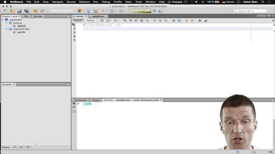Switch editor to History view
This screenshot has width=275, height=154.
point(91,21)
